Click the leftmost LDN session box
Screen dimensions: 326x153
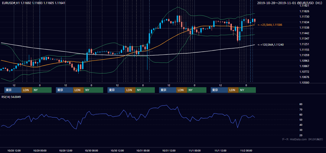[27, 90]
